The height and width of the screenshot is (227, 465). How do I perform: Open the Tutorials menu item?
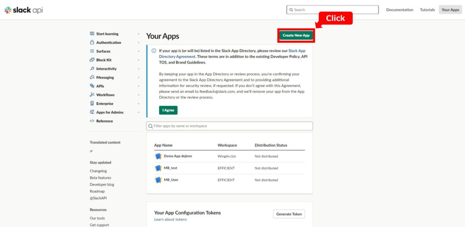(427, 10)
